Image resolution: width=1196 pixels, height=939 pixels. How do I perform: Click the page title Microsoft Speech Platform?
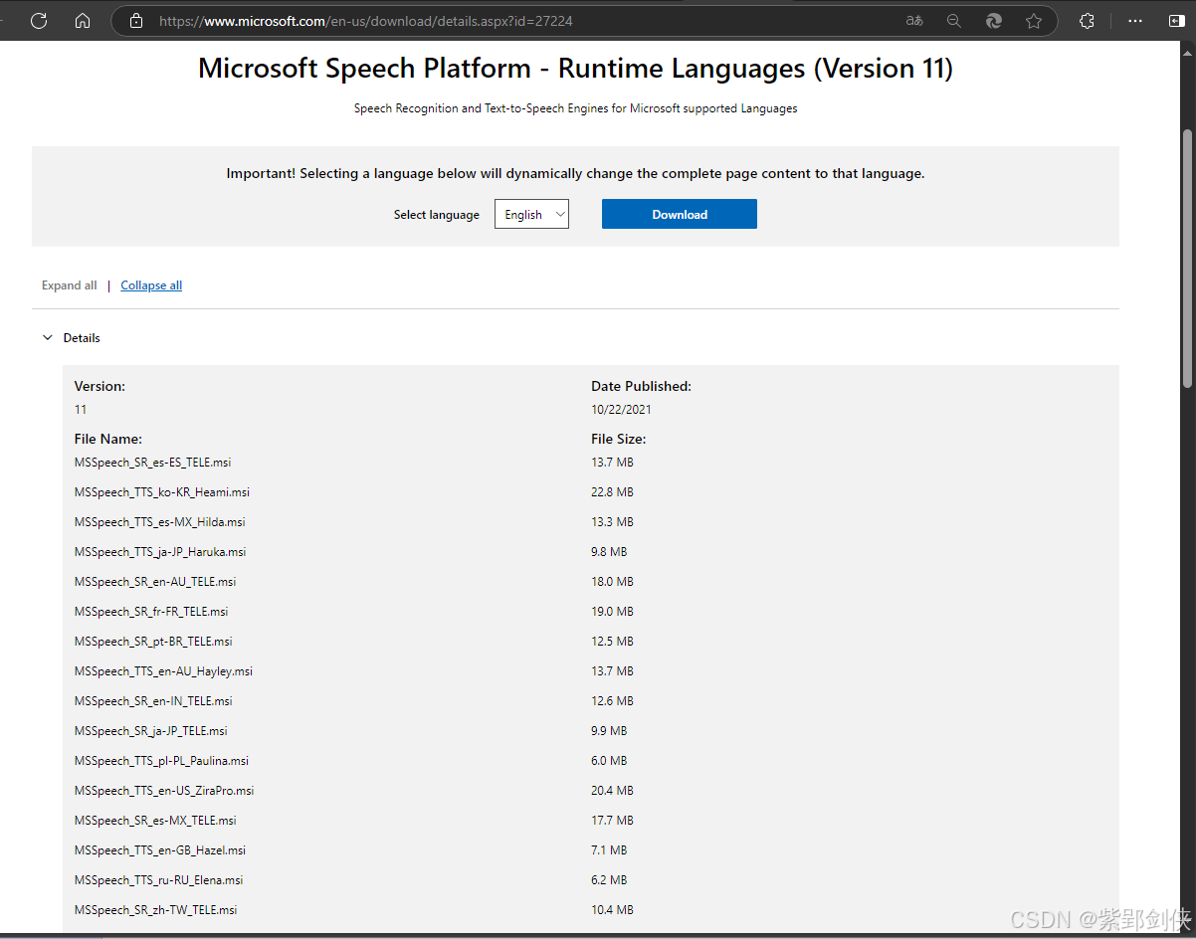point(575,69)
